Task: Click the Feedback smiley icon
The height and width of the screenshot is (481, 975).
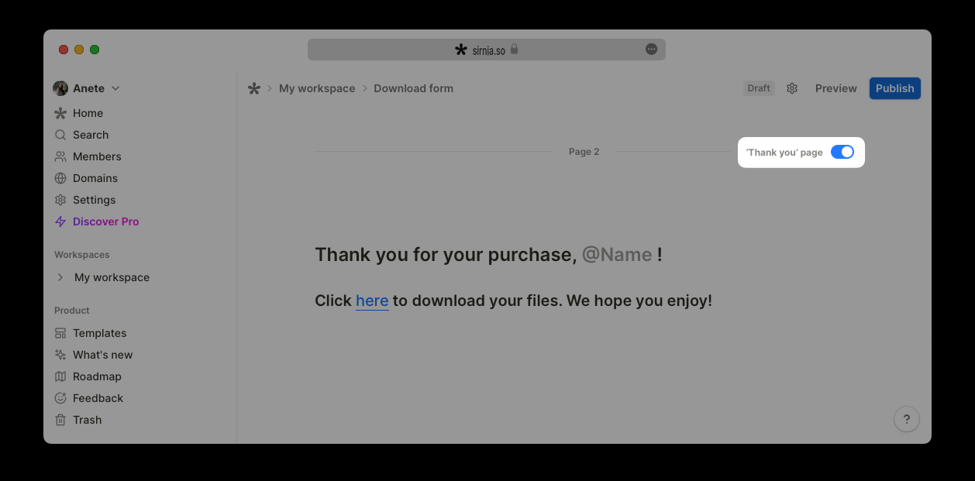Action: (60, 398)
